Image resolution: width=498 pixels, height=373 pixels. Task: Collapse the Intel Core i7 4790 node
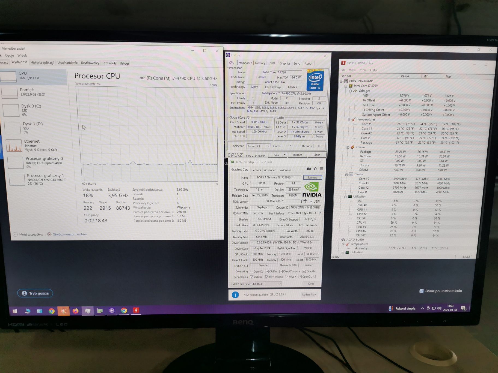pyautogui.click(x=346, y=86)
